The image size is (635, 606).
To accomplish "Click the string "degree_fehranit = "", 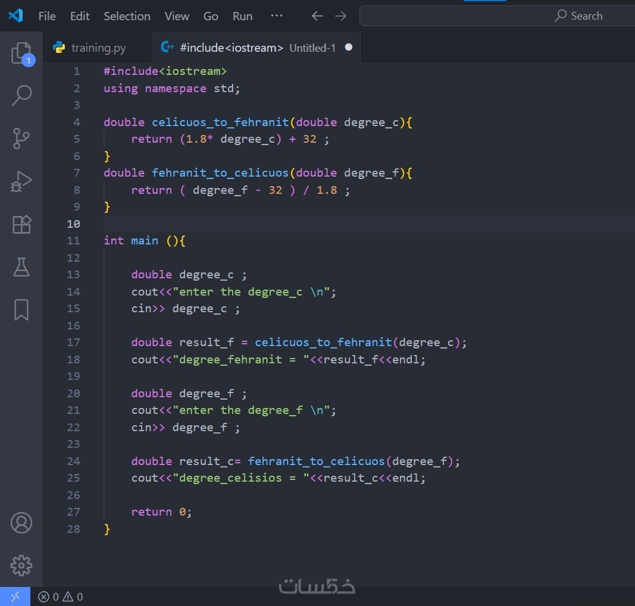I will [x=241, y=359].
